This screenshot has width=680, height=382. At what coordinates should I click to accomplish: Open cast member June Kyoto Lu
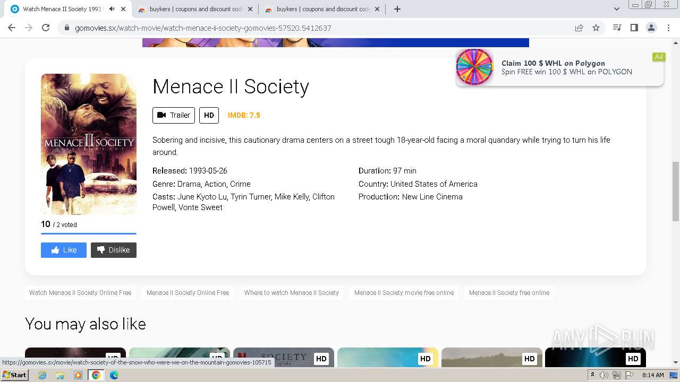click(202, 197)
